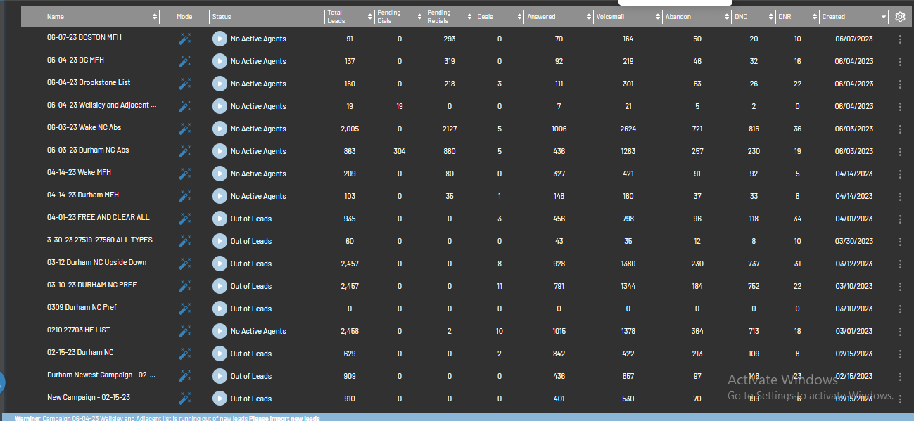Sort table by DNC column
914x421 pixels.
coord(770,17)
